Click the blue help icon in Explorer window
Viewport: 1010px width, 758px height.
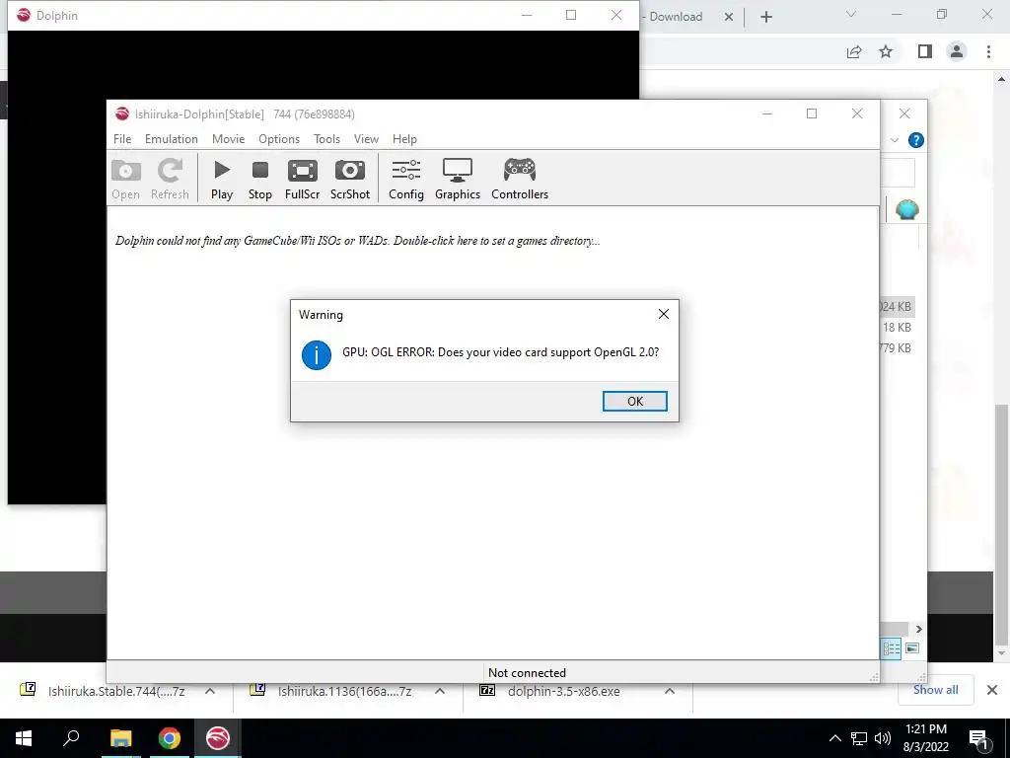[916, 140]
